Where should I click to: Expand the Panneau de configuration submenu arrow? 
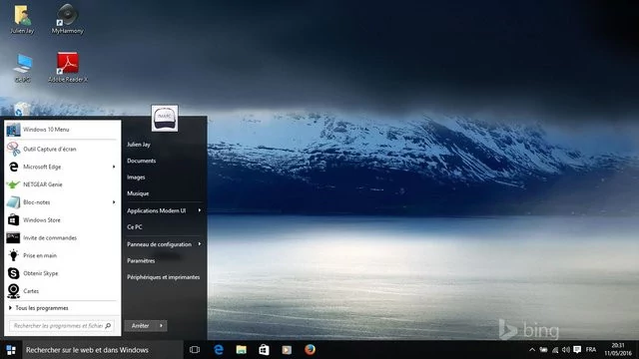click(200, 244)
